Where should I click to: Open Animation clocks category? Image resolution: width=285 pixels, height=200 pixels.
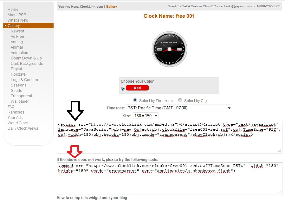[x=19, y=53]
